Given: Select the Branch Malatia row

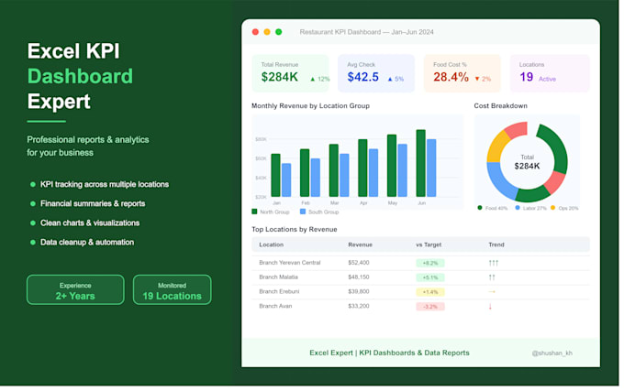Looking at the screenshot, I should pos(420,277).
